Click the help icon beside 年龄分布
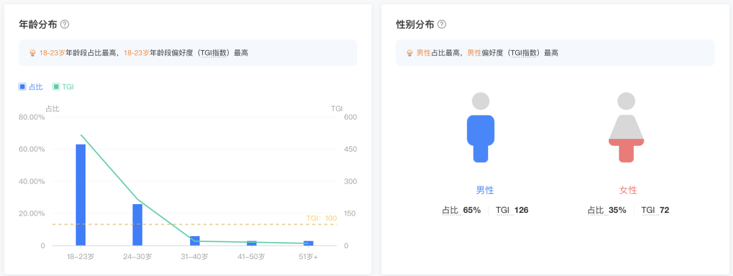The height and width of the screenshot is (276, 733). (65, 24)
